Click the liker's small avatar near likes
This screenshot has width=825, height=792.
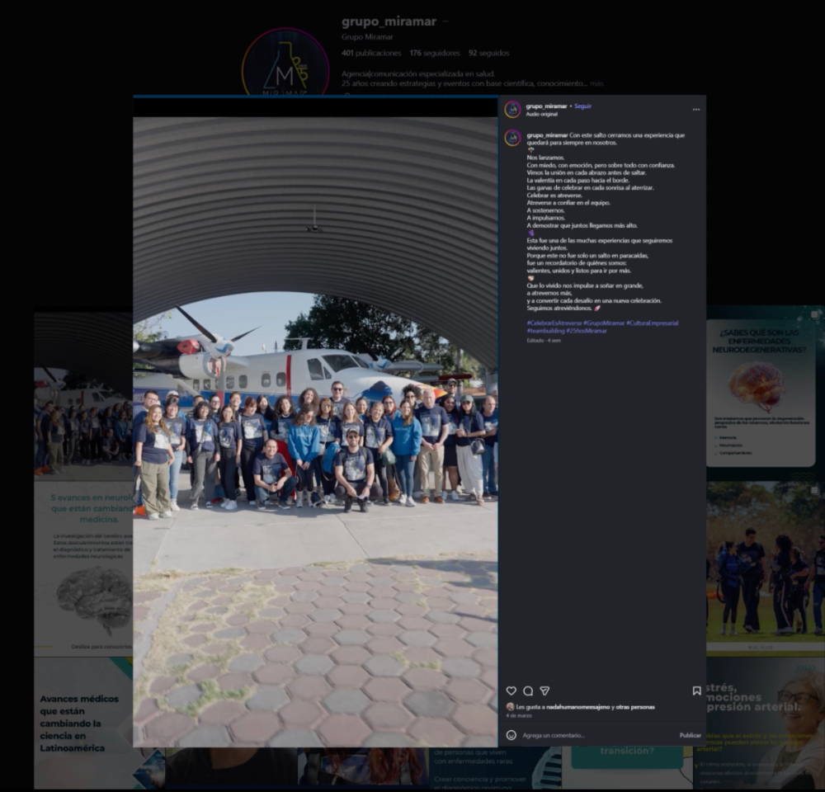tap(510, 707)
